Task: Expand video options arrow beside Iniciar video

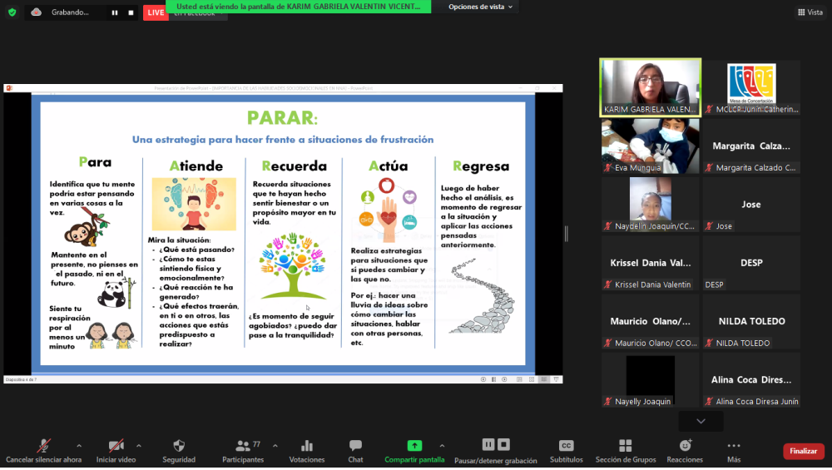Action: pos(139,445)
